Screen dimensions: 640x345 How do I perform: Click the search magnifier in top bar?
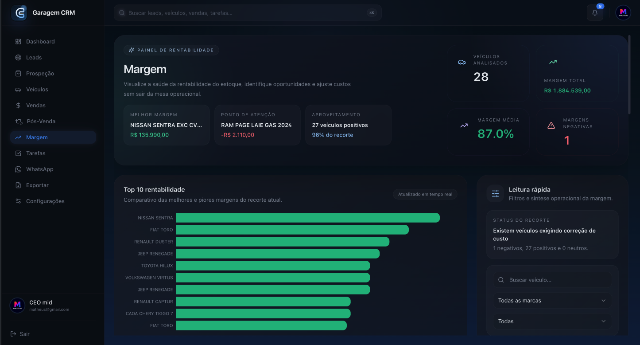pos(122,13)
